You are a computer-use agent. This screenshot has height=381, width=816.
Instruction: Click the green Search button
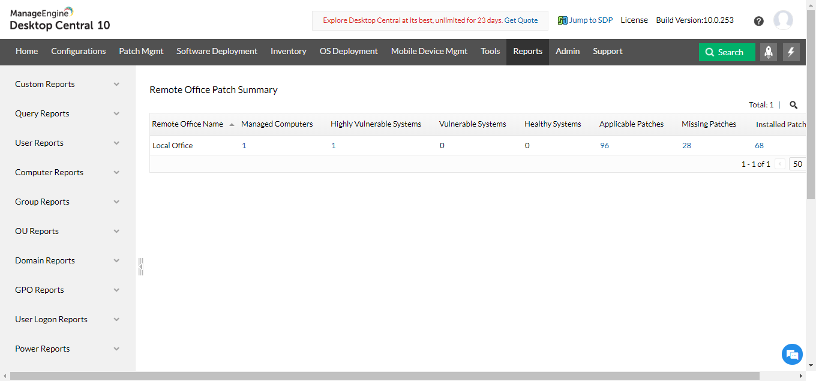coord(726,52)
